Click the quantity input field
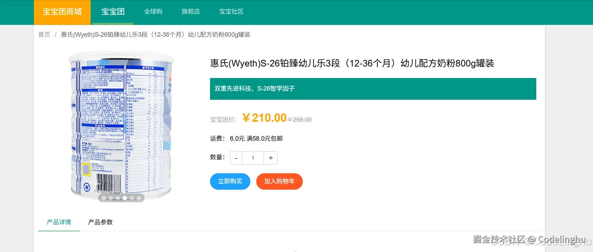The image size is (593, 252). click(x=253, y=158)
